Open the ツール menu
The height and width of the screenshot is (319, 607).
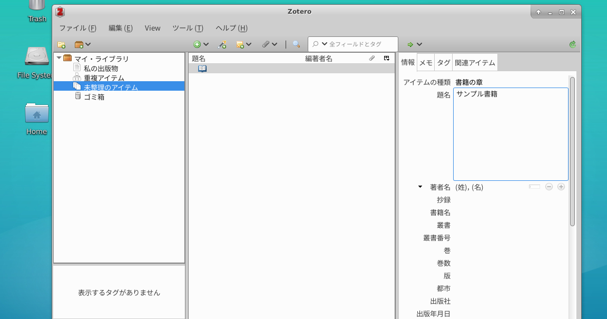point(188,28)
